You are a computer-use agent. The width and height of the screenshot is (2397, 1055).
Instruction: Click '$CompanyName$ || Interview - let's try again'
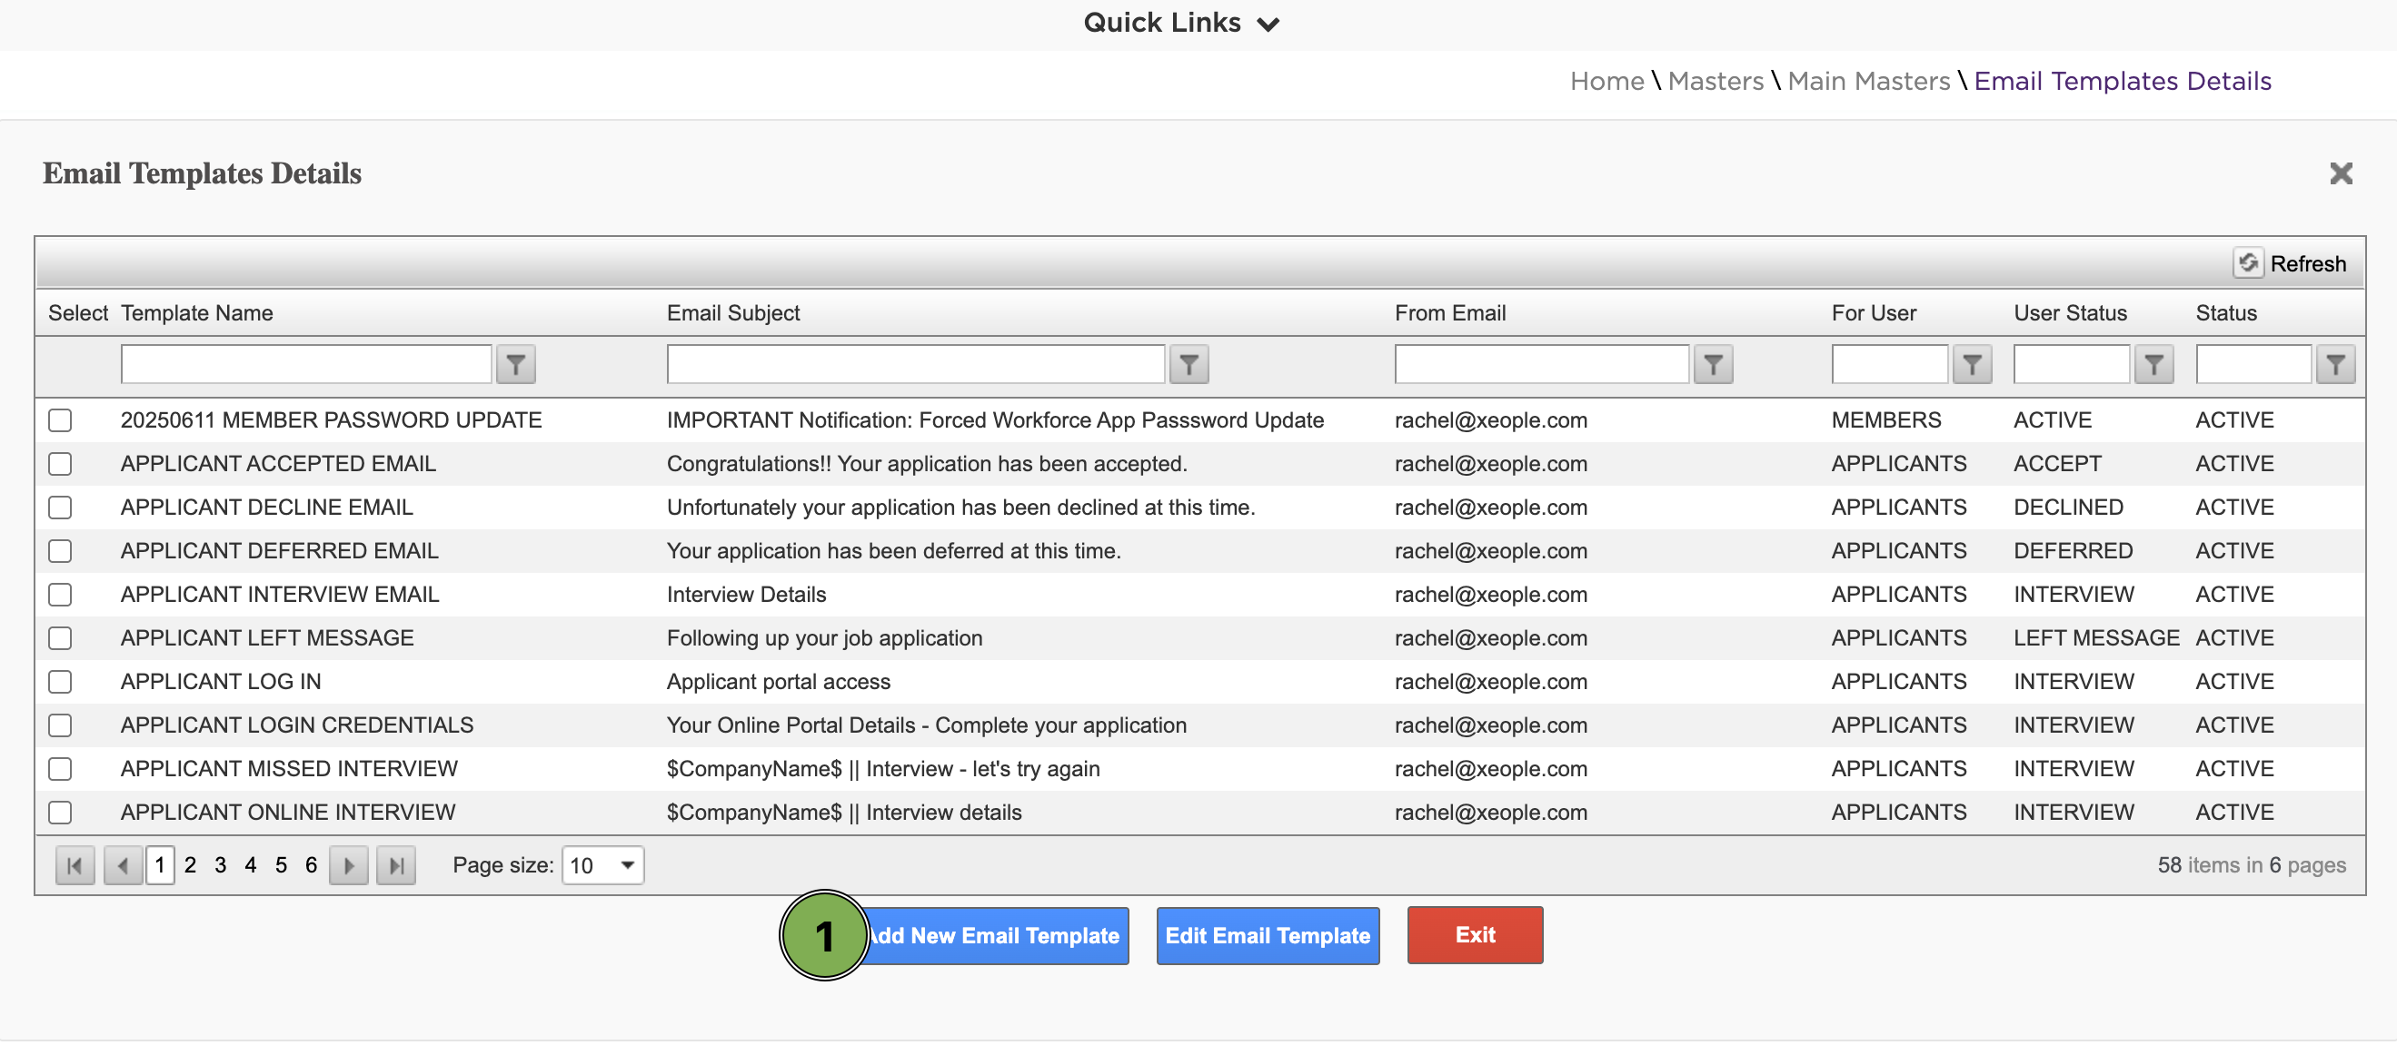(883, 770)
